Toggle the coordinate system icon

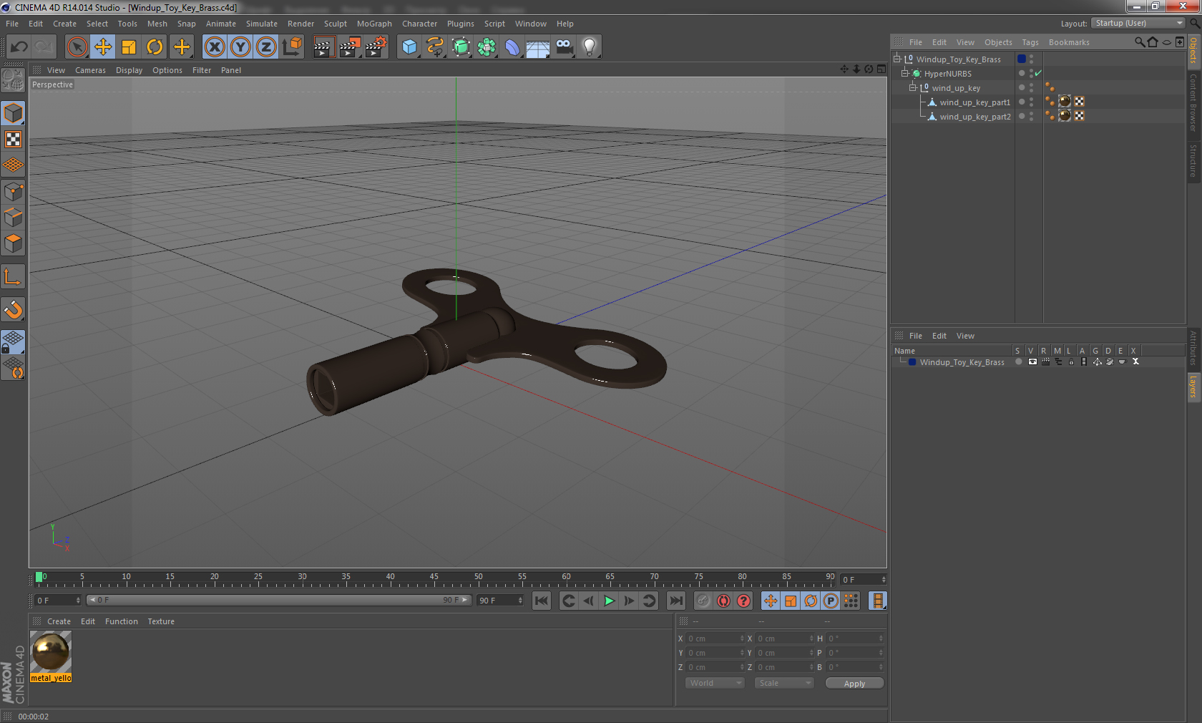[x=292, y=47]
